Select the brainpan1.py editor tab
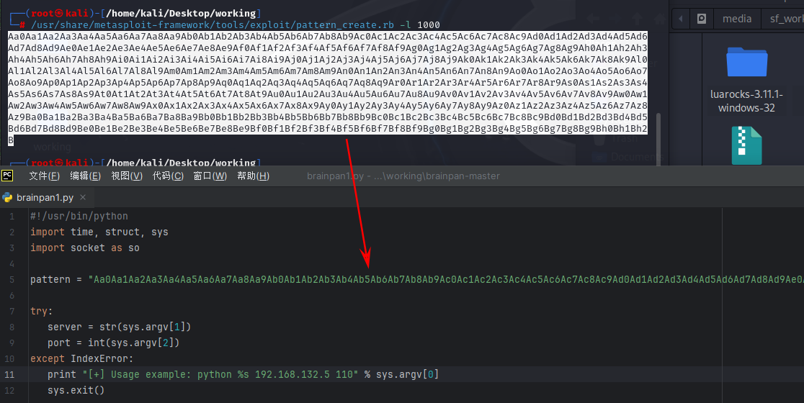804x403 pixels. pos(45,197)
